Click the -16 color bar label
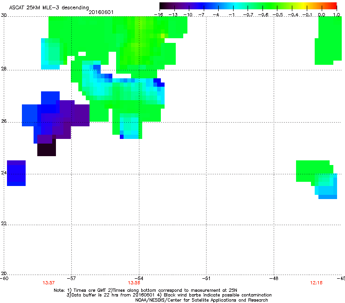 coord(159,15)
